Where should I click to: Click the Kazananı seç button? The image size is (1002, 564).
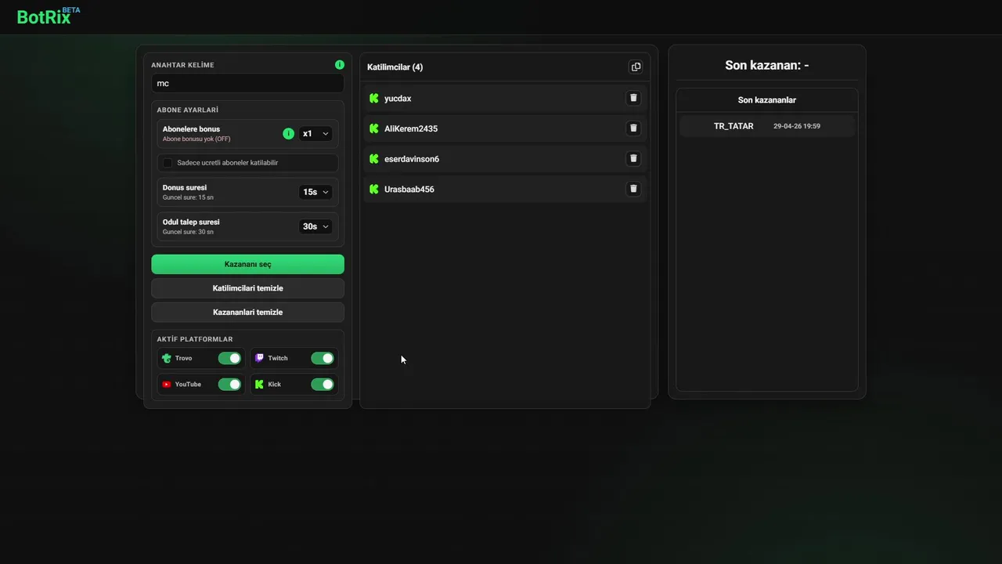point(247,264)
